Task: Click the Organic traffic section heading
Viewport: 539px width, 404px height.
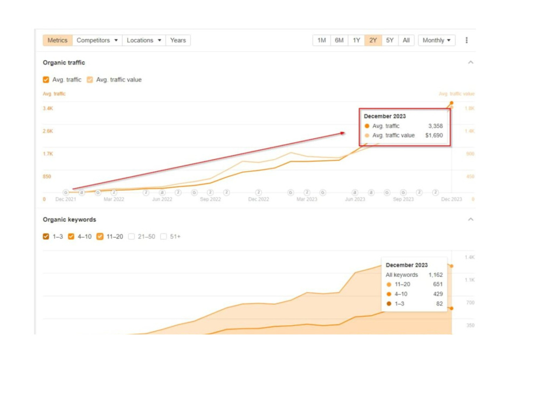Action: point(64,62)
